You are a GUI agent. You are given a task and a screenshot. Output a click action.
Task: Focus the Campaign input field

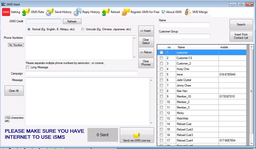point(81,74)
